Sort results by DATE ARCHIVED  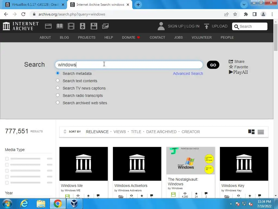pos(161,132)
